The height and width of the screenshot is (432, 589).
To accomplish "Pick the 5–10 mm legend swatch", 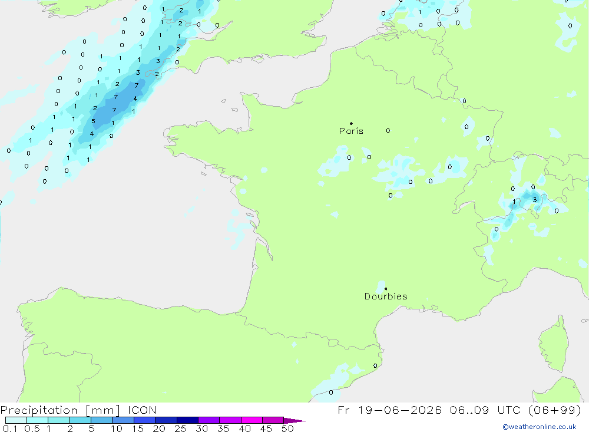I will click(x=102, y=420).
